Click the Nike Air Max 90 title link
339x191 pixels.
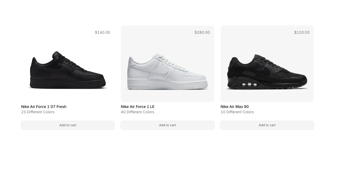(x=235, y=107)
